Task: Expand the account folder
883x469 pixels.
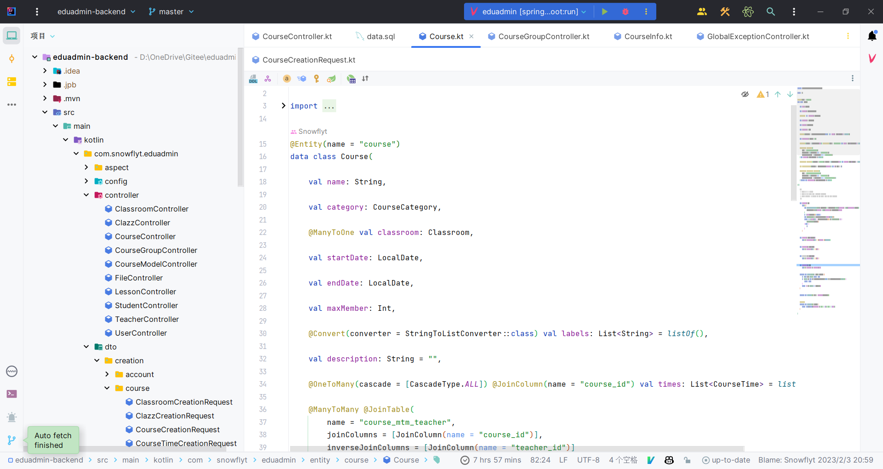Action: point(107,374)
